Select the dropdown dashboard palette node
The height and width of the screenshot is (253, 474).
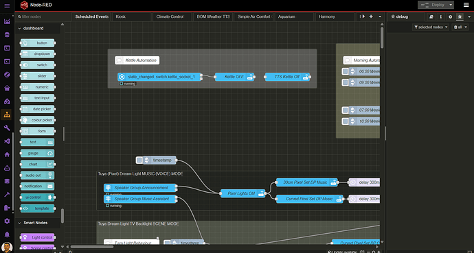[x=38, y=54]
